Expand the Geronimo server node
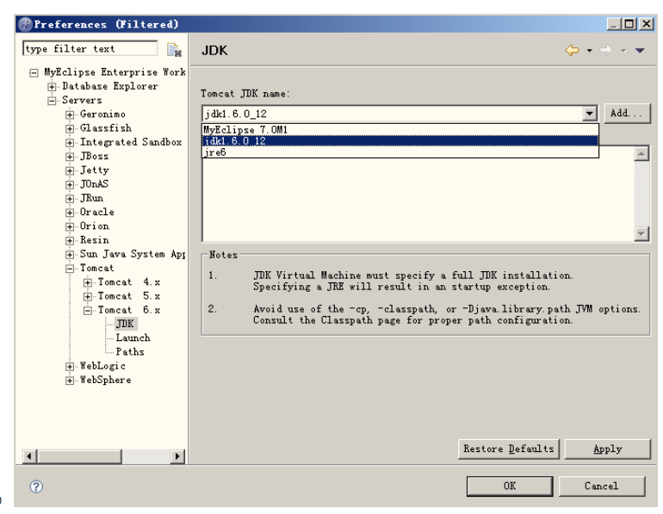This screenshot has width=663, height=514. click(x=70, y=115)
